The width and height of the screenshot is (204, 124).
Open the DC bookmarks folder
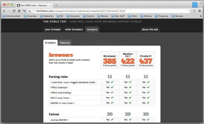(x=60, y=16)
